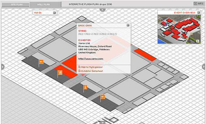
Task: Open the INFO button in top bar
Action: [x=198, y=4]
